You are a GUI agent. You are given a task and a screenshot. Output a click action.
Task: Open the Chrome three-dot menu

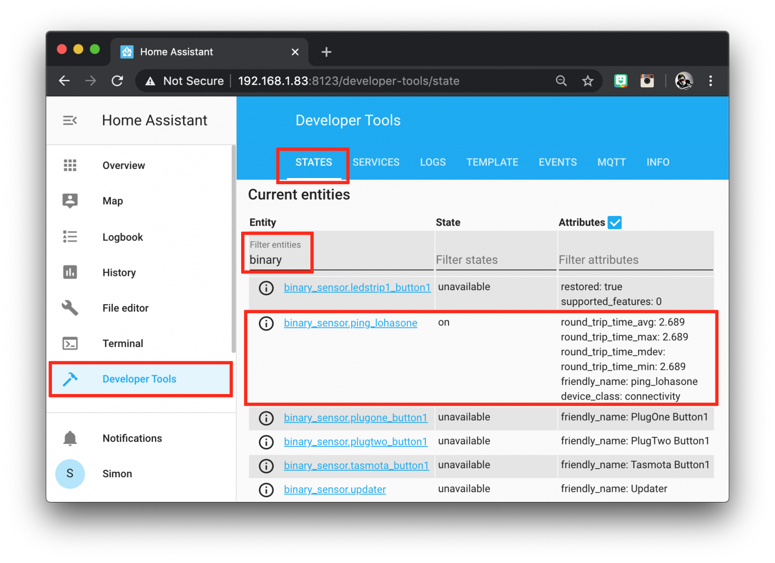[710, 81]
